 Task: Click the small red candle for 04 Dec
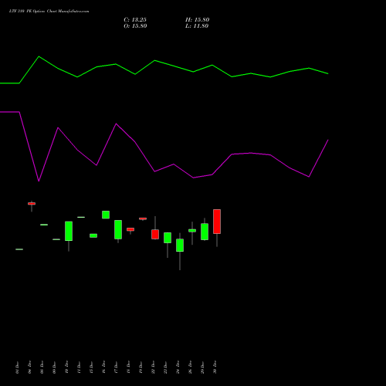point(32,204)
